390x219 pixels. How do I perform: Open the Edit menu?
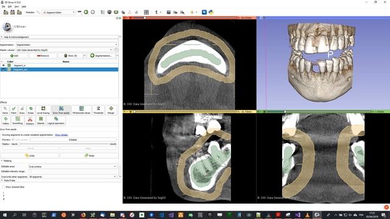click(x=10, y=7)
